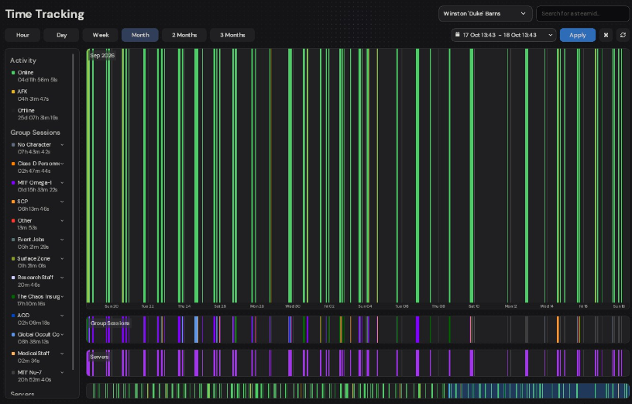The height and width of the screenshot is (404, 632).
Task: Clear the date range with X icon
Action: tap(606, 35)
